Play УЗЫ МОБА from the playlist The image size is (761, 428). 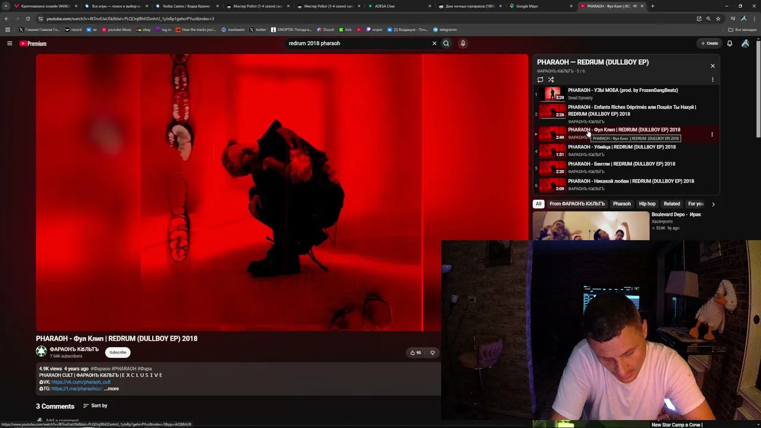pyautogui.click(x=622, y=90)
